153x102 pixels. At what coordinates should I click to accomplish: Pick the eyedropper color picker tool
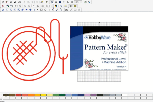pos(57,10)
